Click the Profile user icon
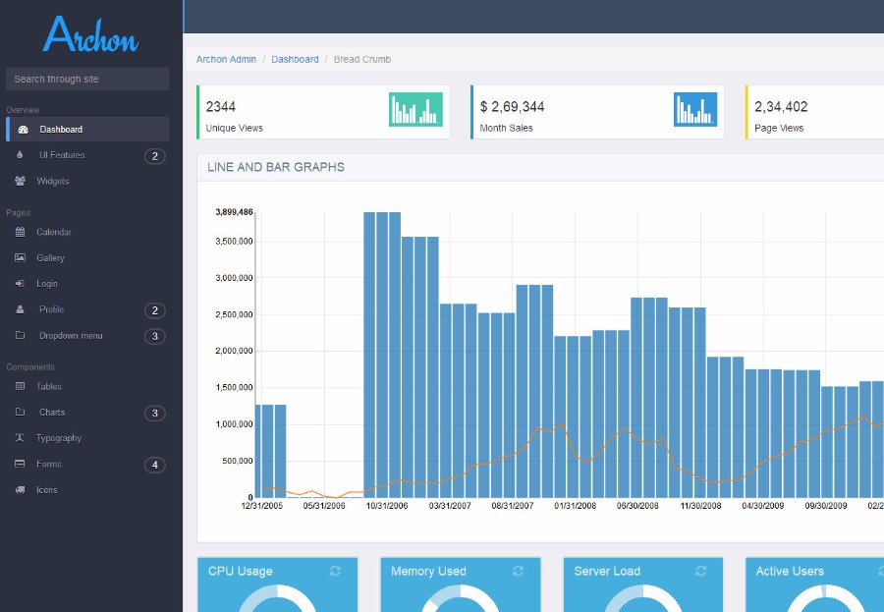 pos(20,309)
